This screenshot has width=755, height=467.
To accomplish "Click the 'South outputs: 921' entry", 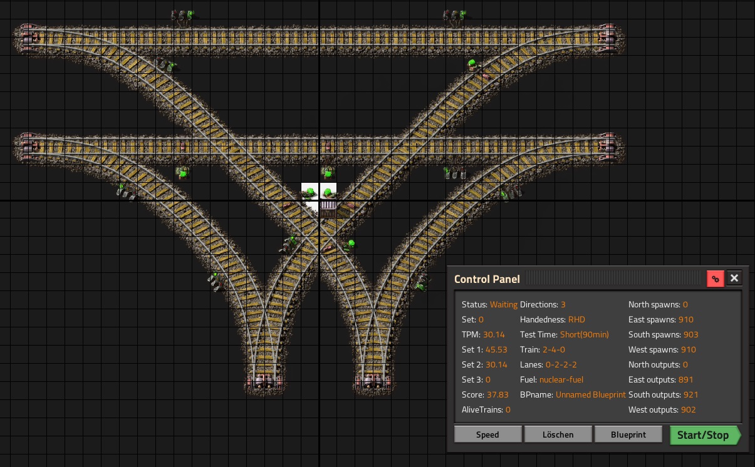I will click(664, 395).
